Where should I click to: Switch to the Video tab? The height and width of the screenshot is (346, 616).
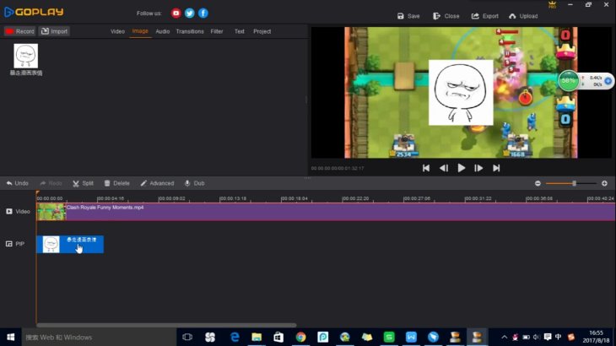click(117, 31)
